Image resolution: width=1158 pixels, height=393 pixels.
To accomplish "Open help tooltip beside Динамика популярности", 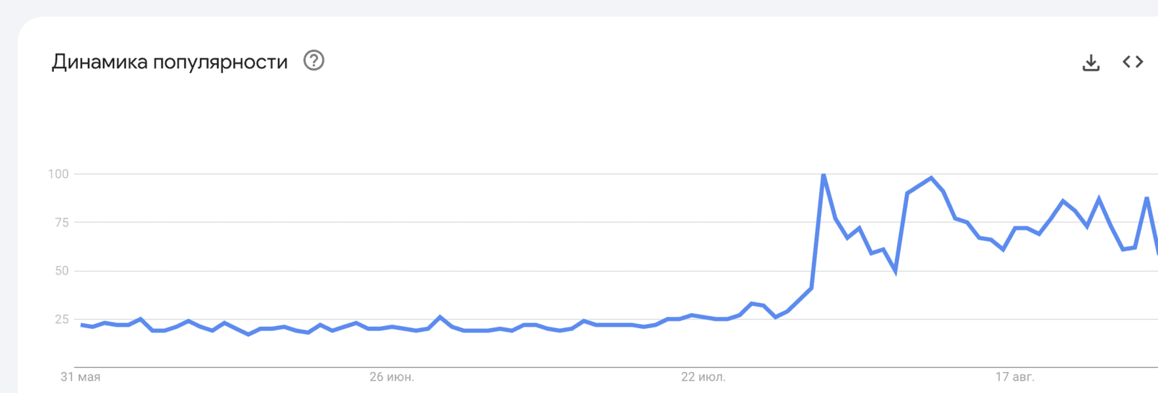I will (x=313, y=61).
